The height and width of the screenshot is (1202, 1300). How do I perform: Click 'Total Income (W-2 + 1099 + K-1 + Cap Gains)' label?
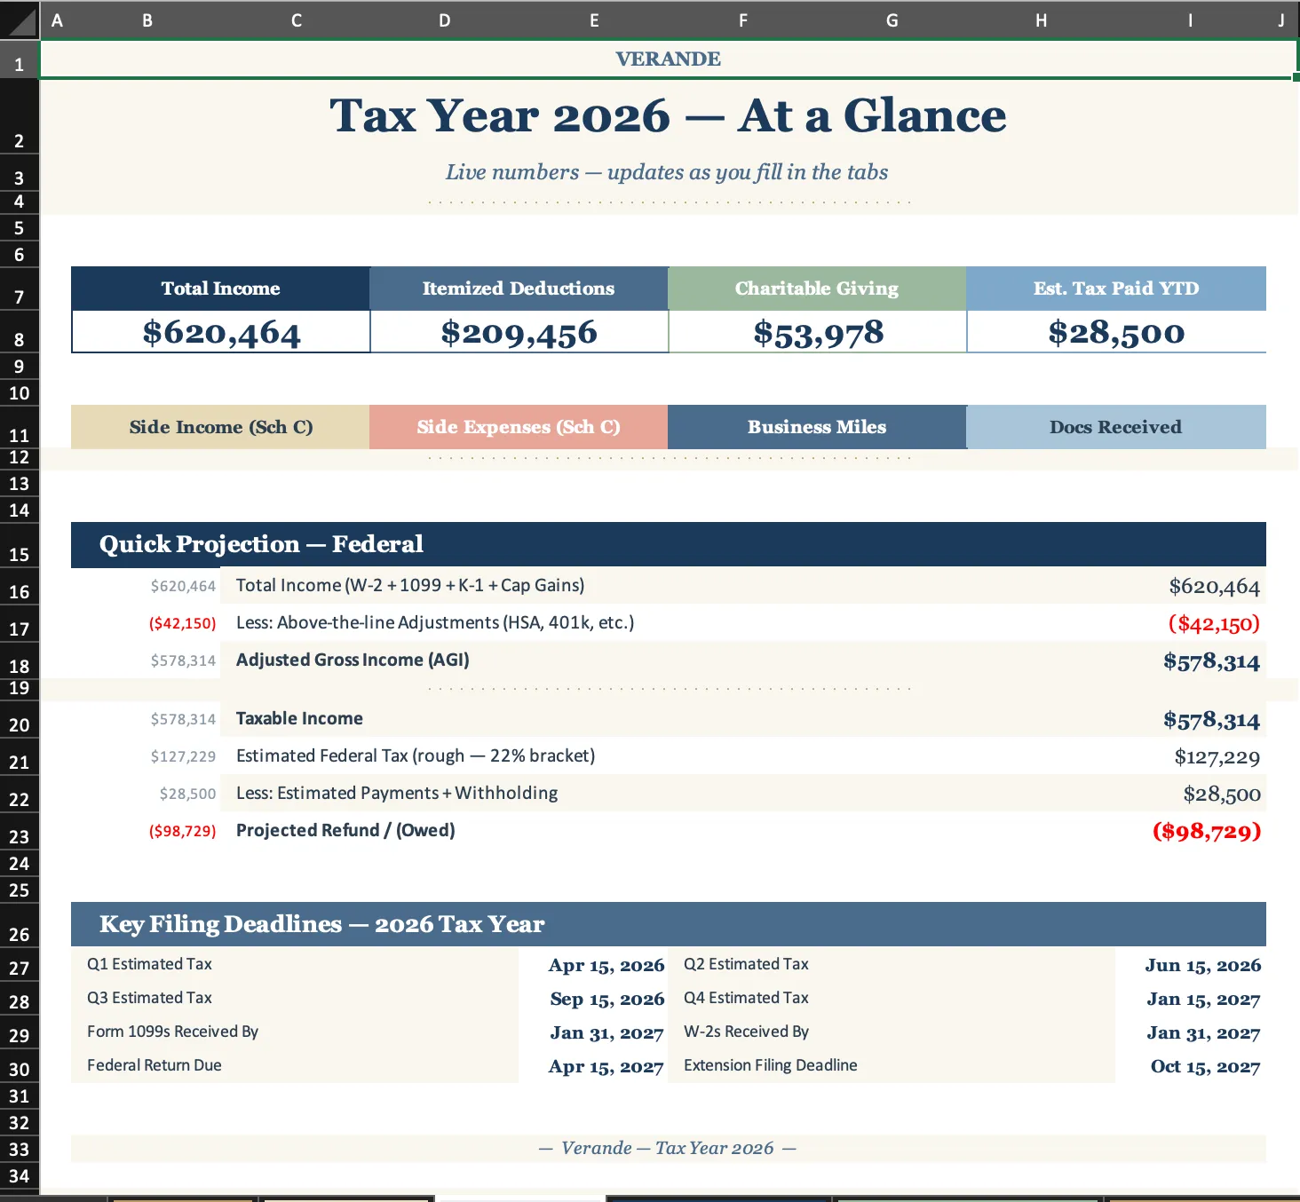(410, 586)
